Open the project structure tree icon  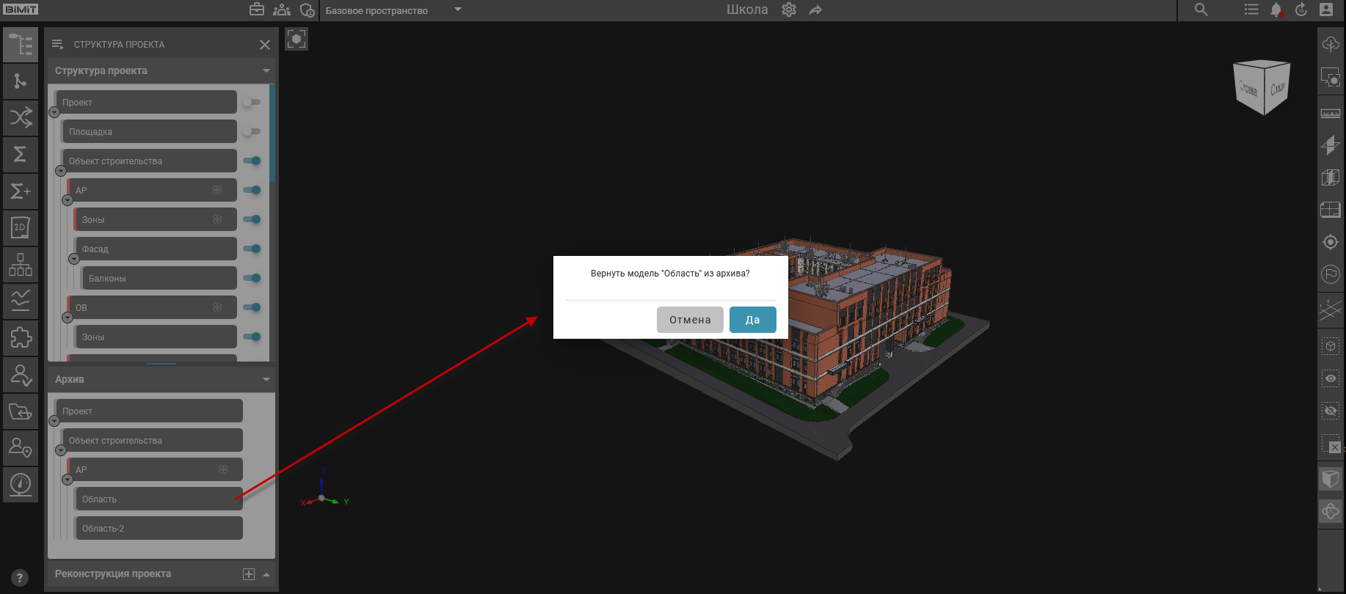coord(21,45)
